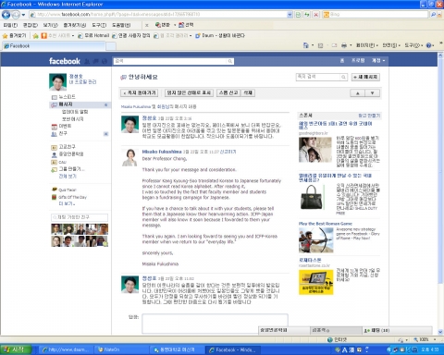Click the add-to-favorites-bar star icon
The width and height of the screenshot is (444, 355).
(x=35, y=36)
